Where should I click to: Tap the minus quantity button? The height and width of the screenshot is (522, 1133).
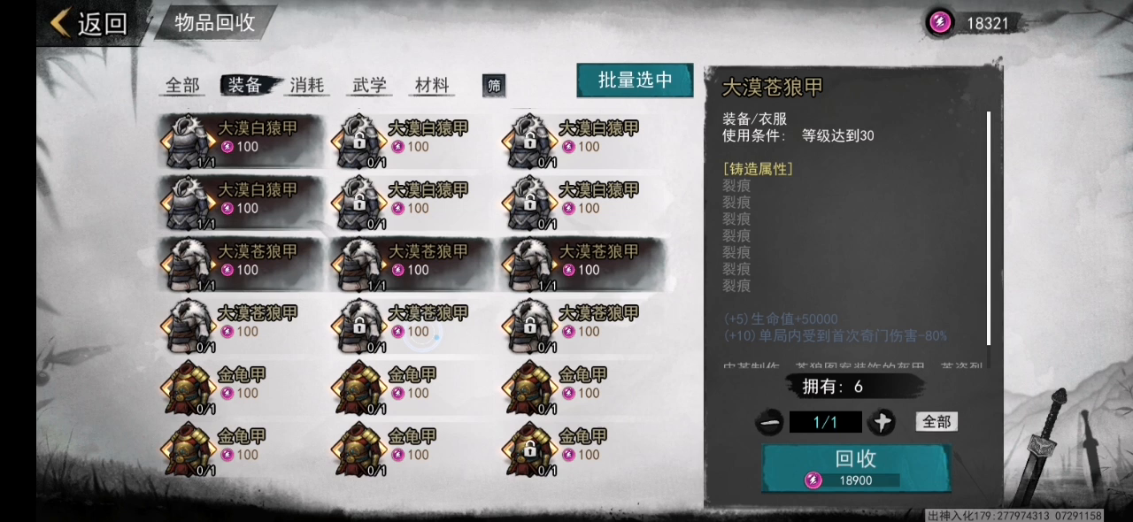pyautogui.click(x=769, y=423)
